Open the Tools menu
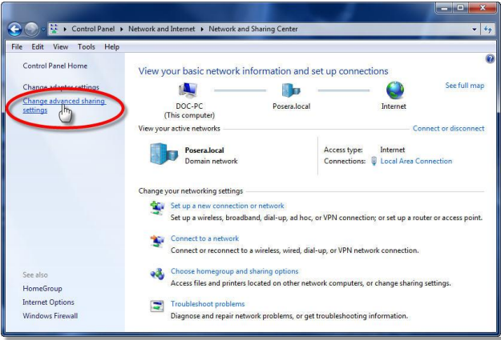This screenshot has width=501, height=340. [86, 47]
